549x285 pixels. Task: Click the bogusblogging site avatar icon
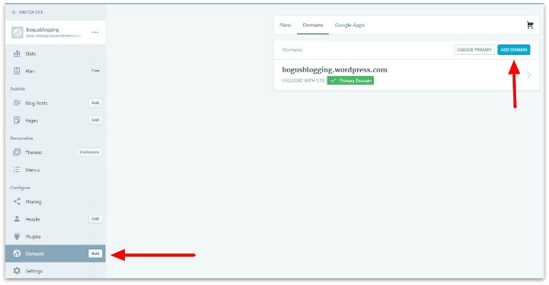[x=17, y=32]
